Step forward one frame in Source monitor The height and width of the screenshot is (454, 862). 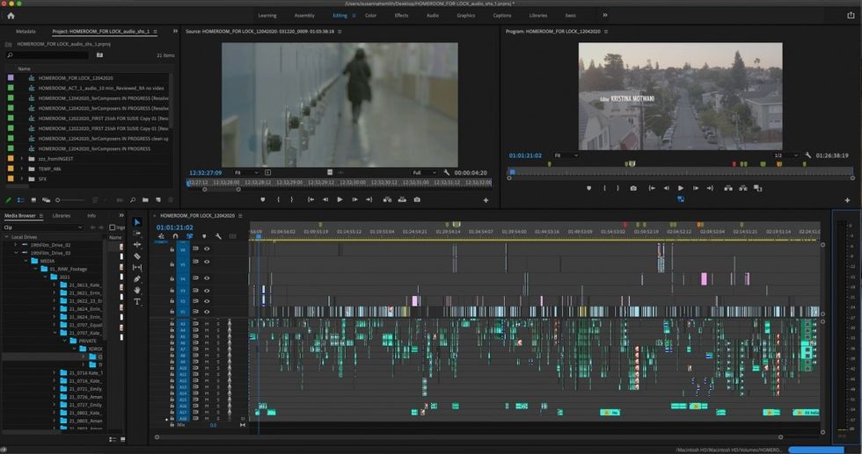pos(354,200)
